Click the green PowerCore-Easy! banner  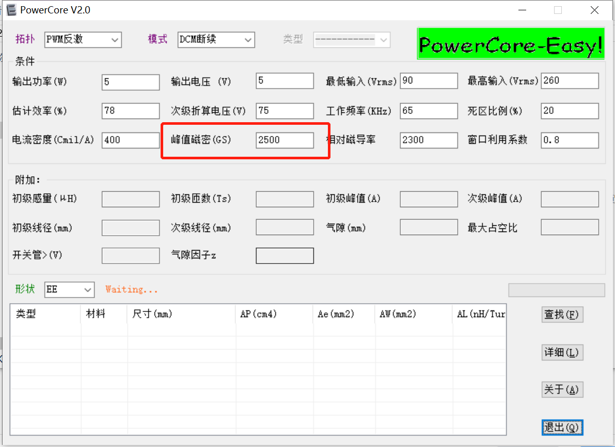point(511,43)
